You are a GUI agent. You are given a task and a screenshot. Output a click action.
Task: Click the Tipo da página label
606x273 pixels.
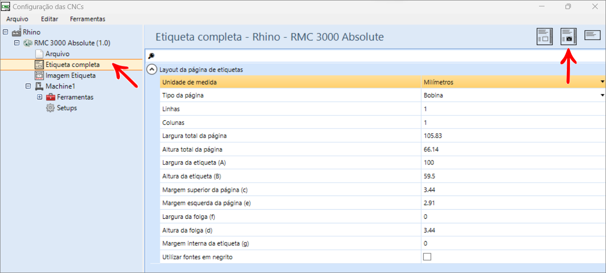183,95
